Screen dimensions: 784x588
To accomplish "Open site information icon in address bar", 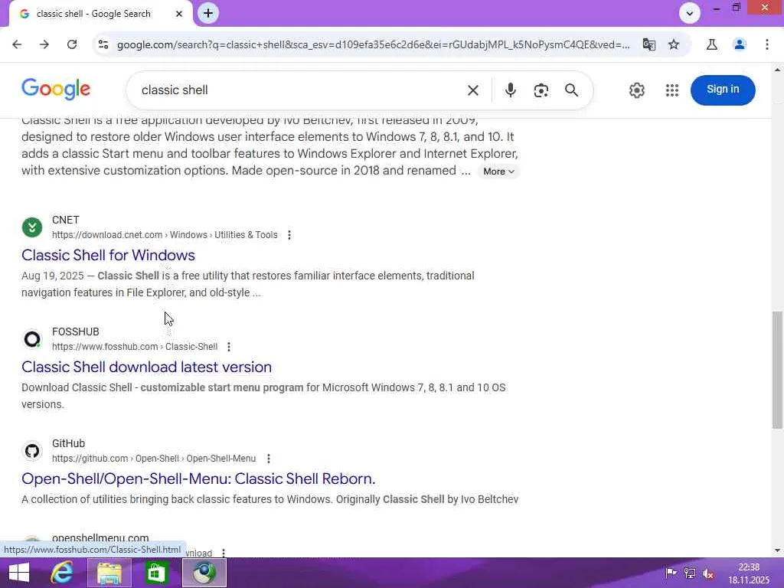I will 103,44.
